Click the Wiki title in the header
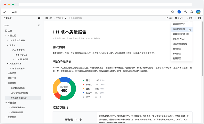The image size is (204, 124). [x=14, y=12]
